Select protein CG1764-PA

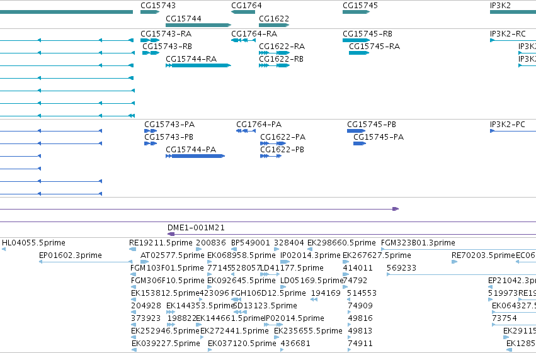coord(259,124)
